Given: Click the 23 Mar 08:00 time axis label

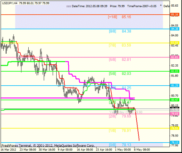Looking at the screenshot, I should (28, 150).
